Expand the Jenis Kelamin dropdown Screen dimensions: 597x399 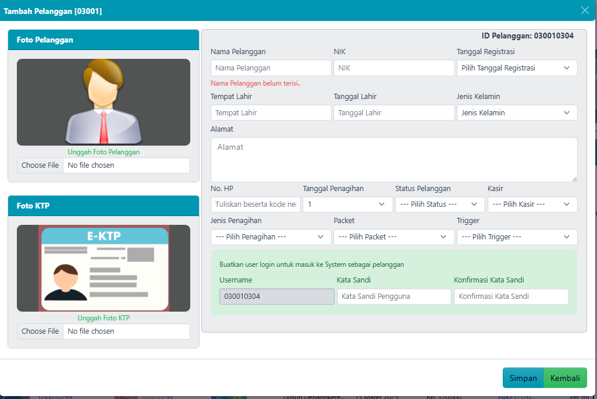[517, 113]
